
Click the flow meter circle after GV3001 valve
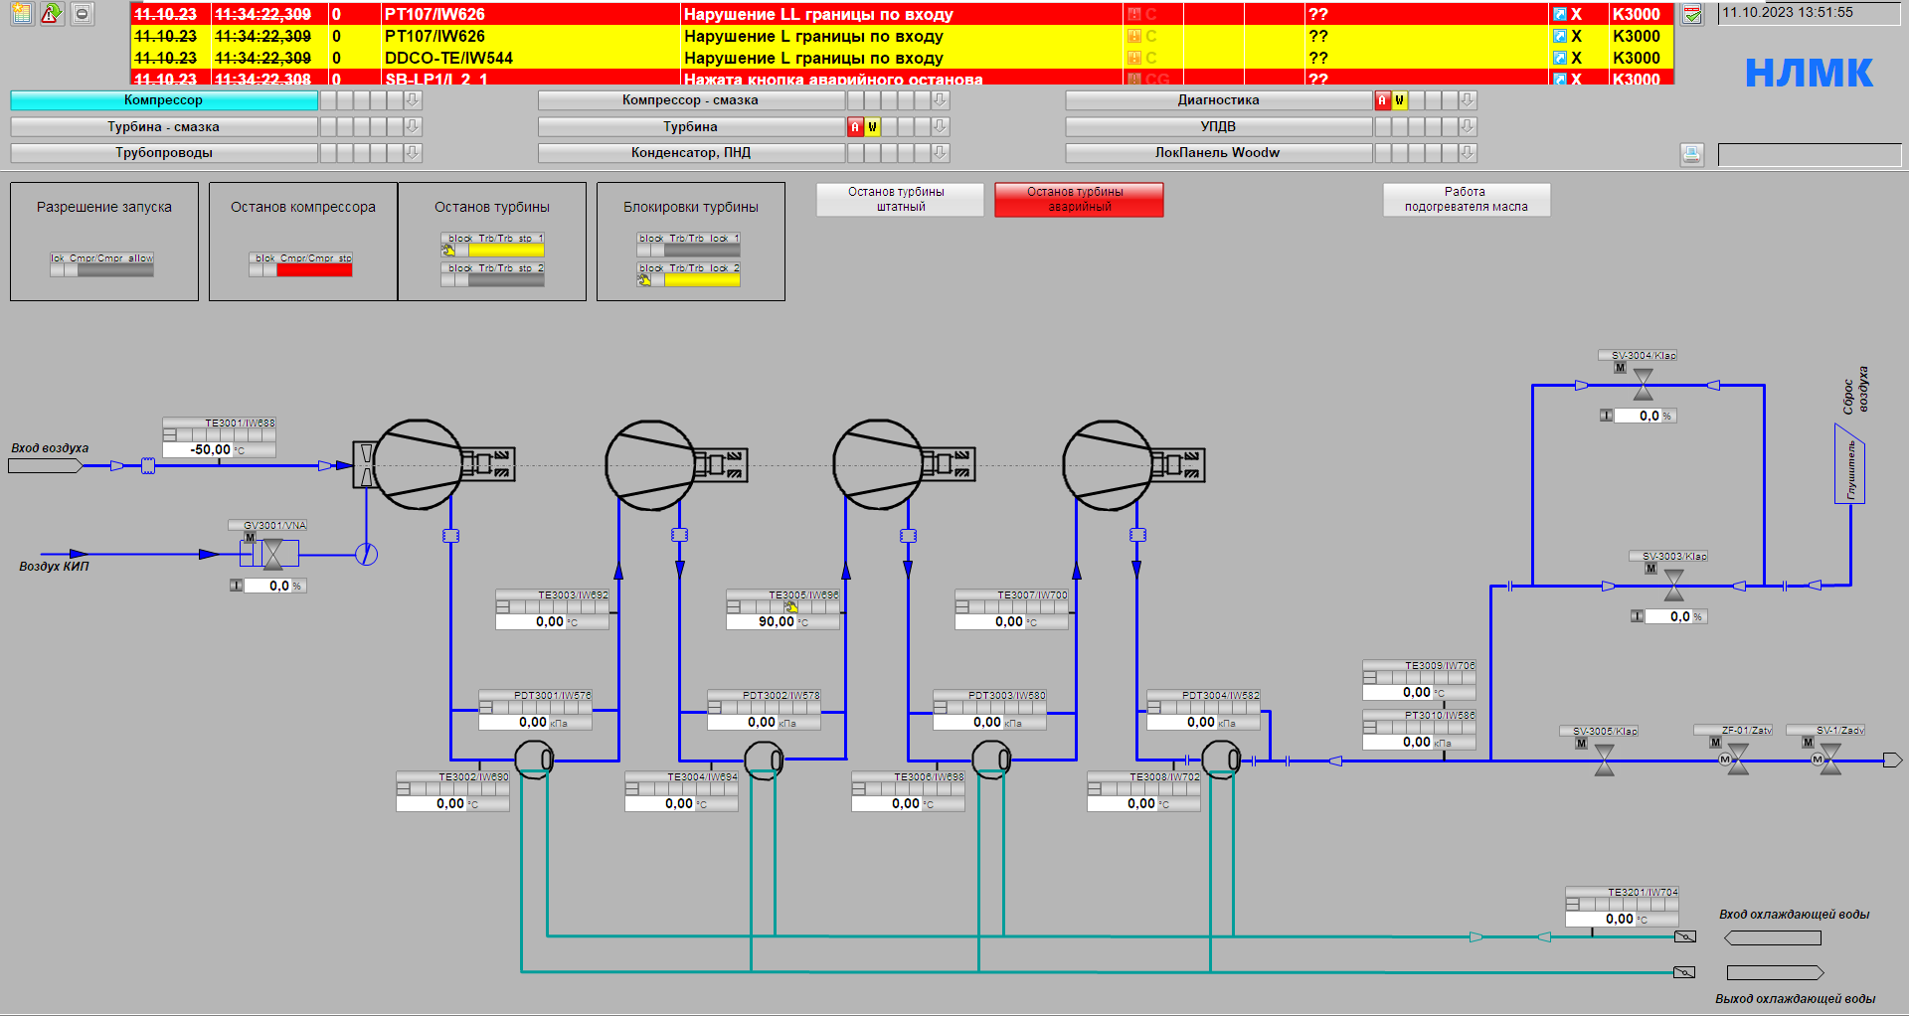[367, 554]
